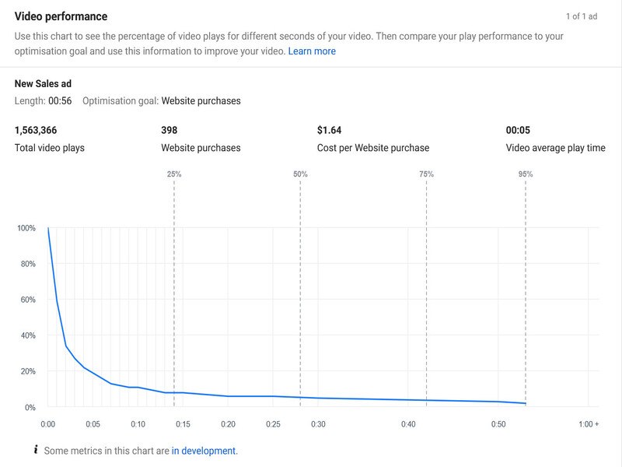Click the New Sales ad title
This screenshot has height=467, width=622.
(43, 84)
